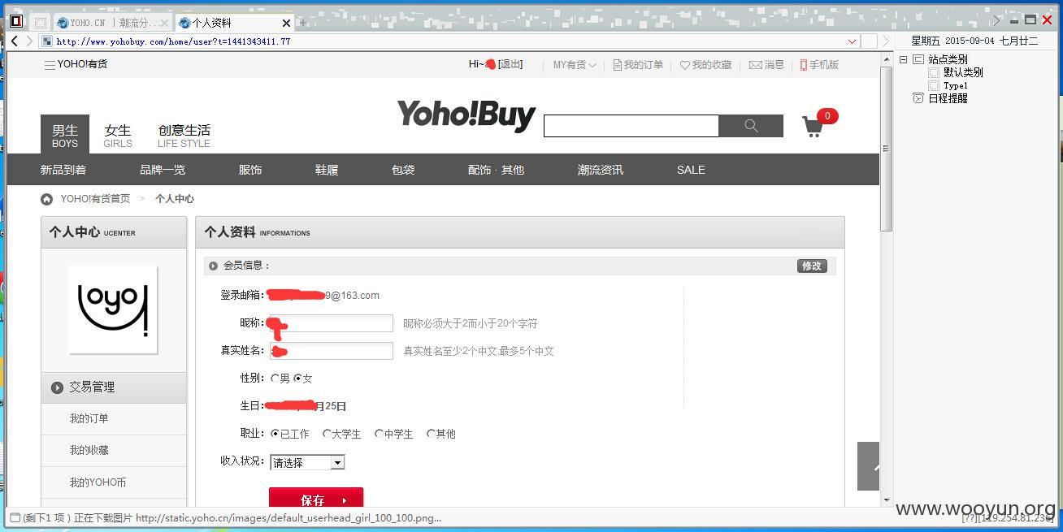The image size is (1063, 532).
Task: Click the back-to-top arrow button
Action: 868,466
